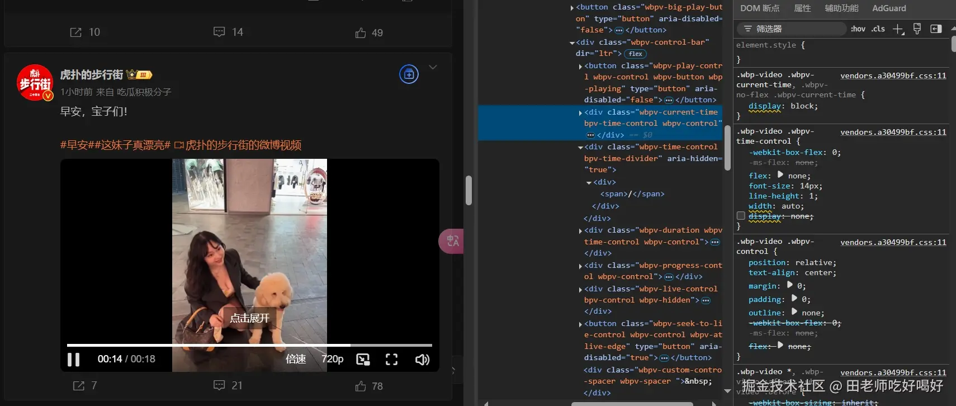Viewport: 956px width, 406px height.
Task: Mute the video with speaker icon
Action: [422, 360]
